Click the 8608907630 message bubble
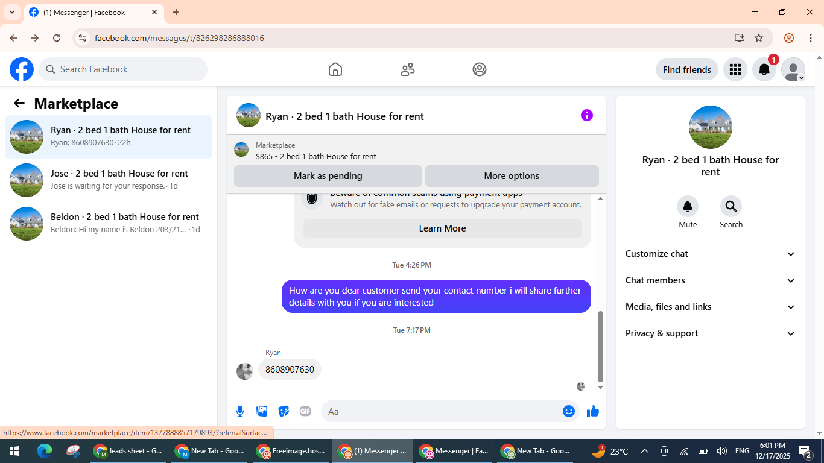Image resolution: width=824 pixels, height=463 pixels. [290, 370]
